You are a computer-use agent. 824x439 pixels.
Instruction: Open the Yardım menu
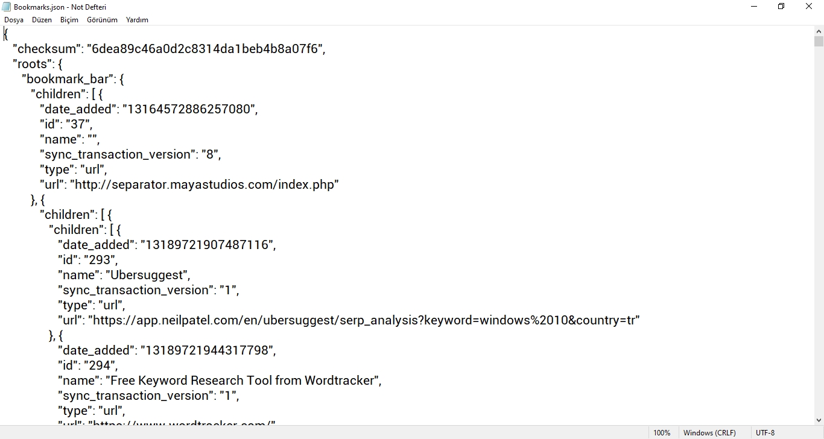[137, 19]
